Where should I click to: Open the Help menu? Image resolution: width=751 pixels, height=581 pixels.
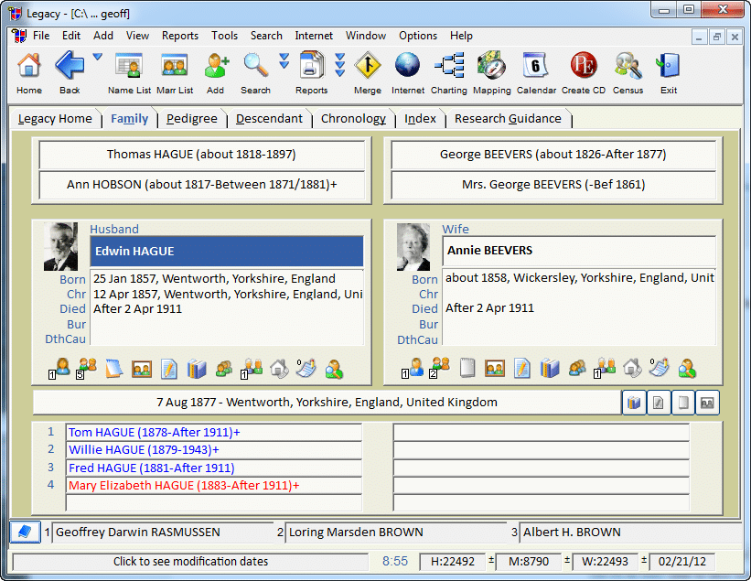[461, 36]
